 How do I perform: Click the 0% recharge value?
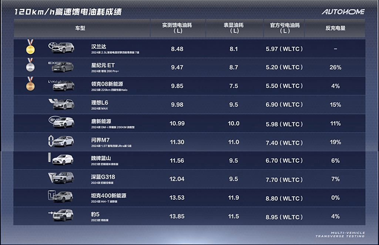click(335, 198)
